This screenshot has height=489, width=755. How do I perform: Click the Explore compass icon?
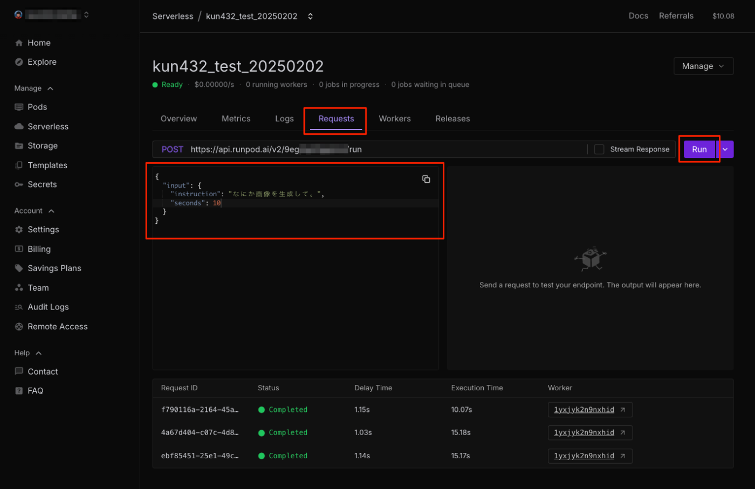(19, 62)
